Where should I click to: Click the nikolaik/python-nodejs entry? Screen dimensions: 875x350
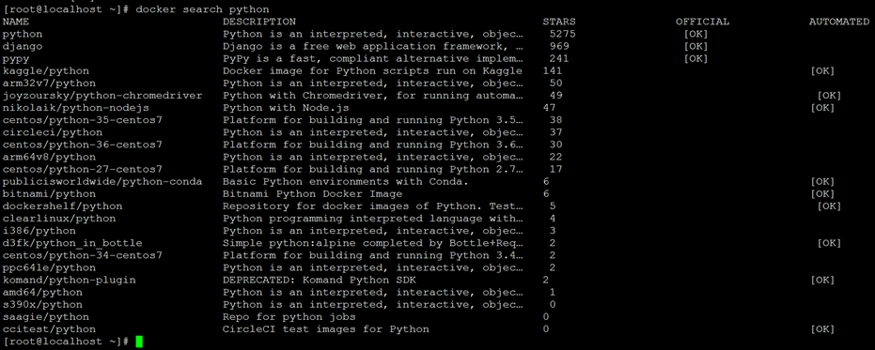pyautogui.click(x=76, y=108)
